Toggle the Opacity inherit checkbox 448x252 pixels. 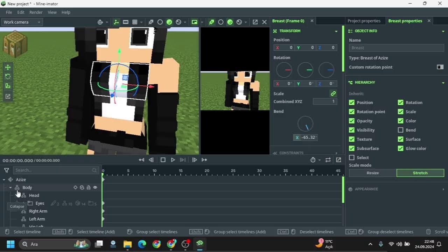[x=352, y=121]
